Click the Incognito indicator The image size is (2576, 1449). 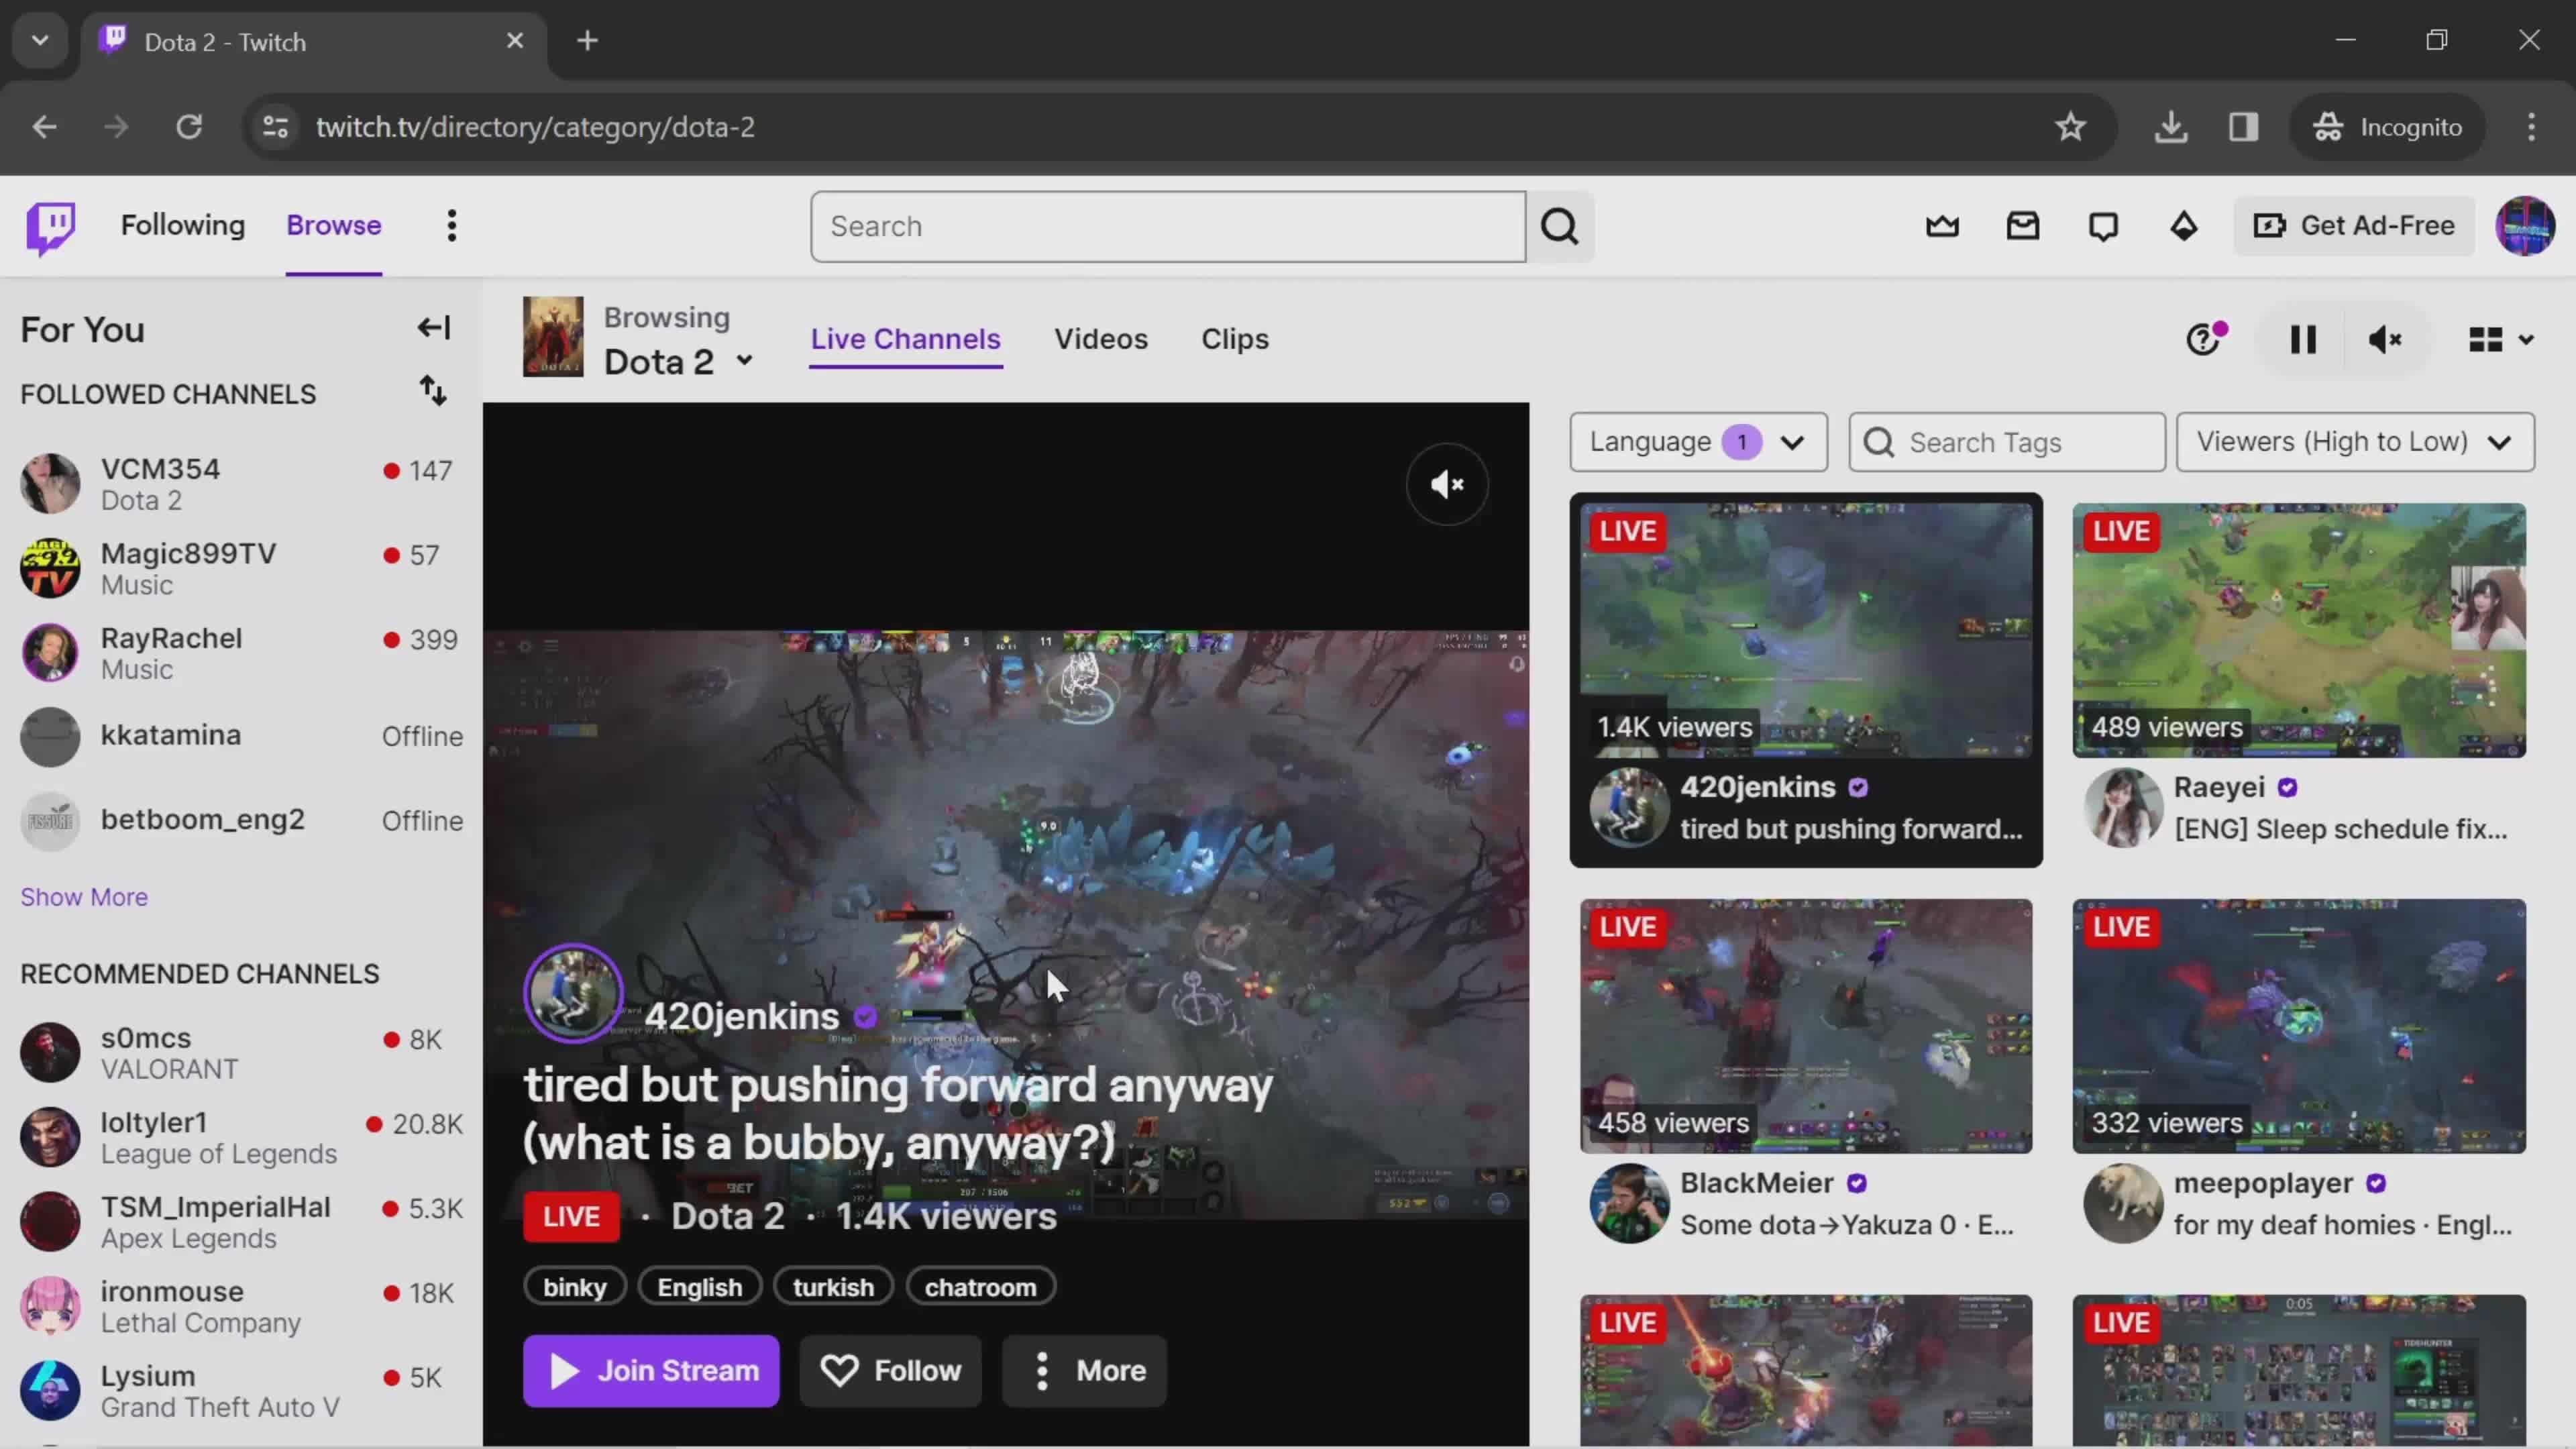pyautogui.click(x=2387, y=127)
